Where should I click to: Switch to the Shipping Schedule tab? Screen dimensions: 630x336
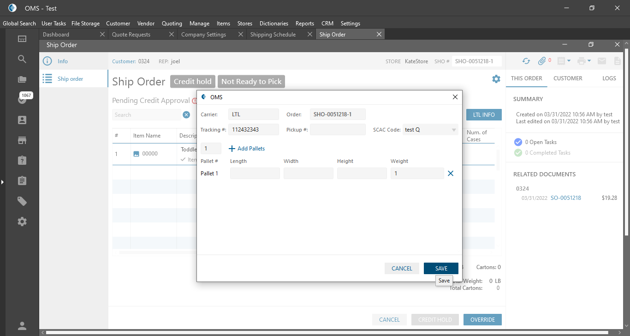pyautogui.click(x=273, y=35)
